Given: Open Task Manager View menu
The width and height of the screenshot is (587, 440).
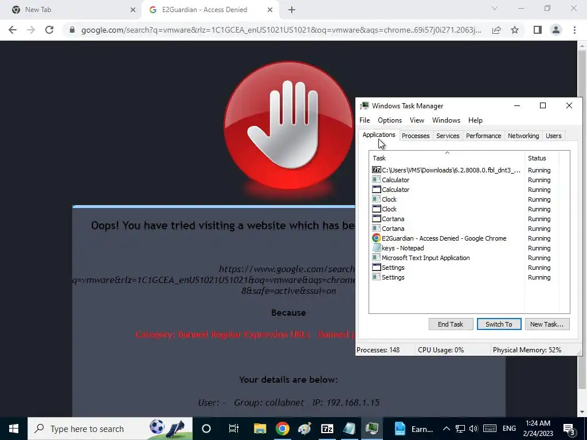Looking at the screenshot, I should click(x=417, y=120).
